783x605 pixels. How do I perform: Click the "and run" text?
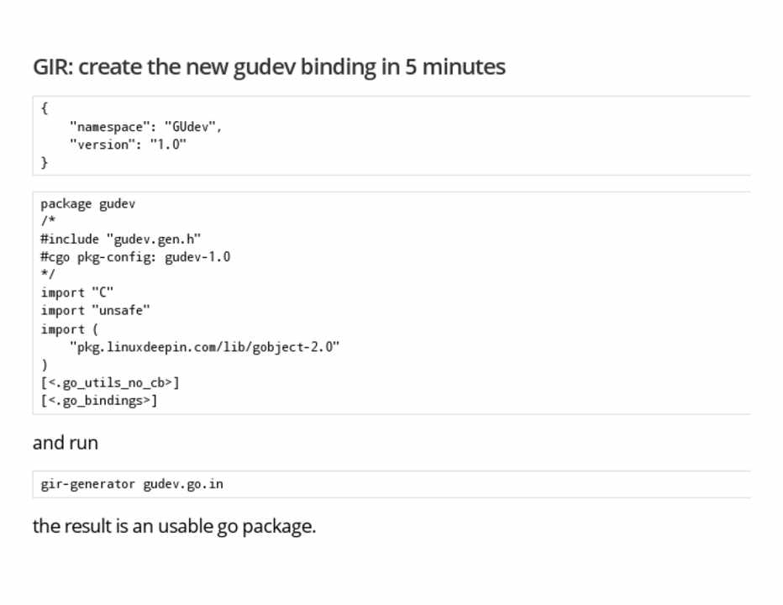pos(66,443)
